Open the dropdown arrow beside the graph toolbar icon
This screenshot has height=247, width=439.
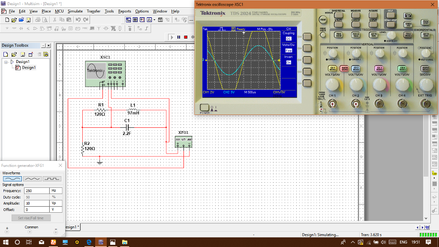155,20
